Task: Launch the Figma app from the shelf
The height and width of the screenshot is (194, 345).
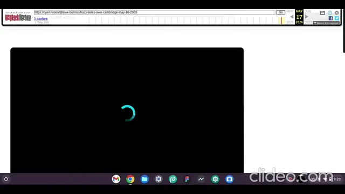Action: pos(187,179)
